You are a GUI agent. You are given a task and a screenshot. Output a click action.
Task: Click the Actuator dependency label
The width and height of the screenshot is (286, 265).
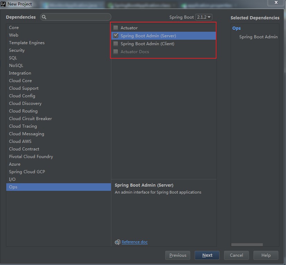point(129,28)
